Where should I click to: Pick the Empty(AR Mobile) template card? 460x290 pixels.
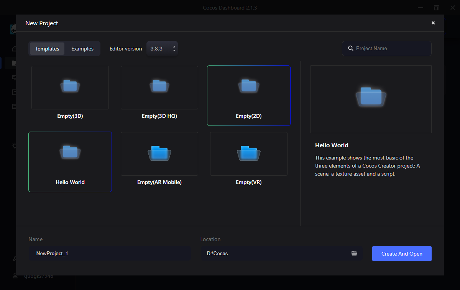point(159,158)
